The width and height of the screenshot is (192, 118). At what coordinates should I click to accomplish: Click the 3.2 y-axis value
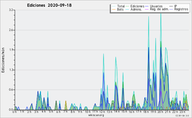point(11,10)
